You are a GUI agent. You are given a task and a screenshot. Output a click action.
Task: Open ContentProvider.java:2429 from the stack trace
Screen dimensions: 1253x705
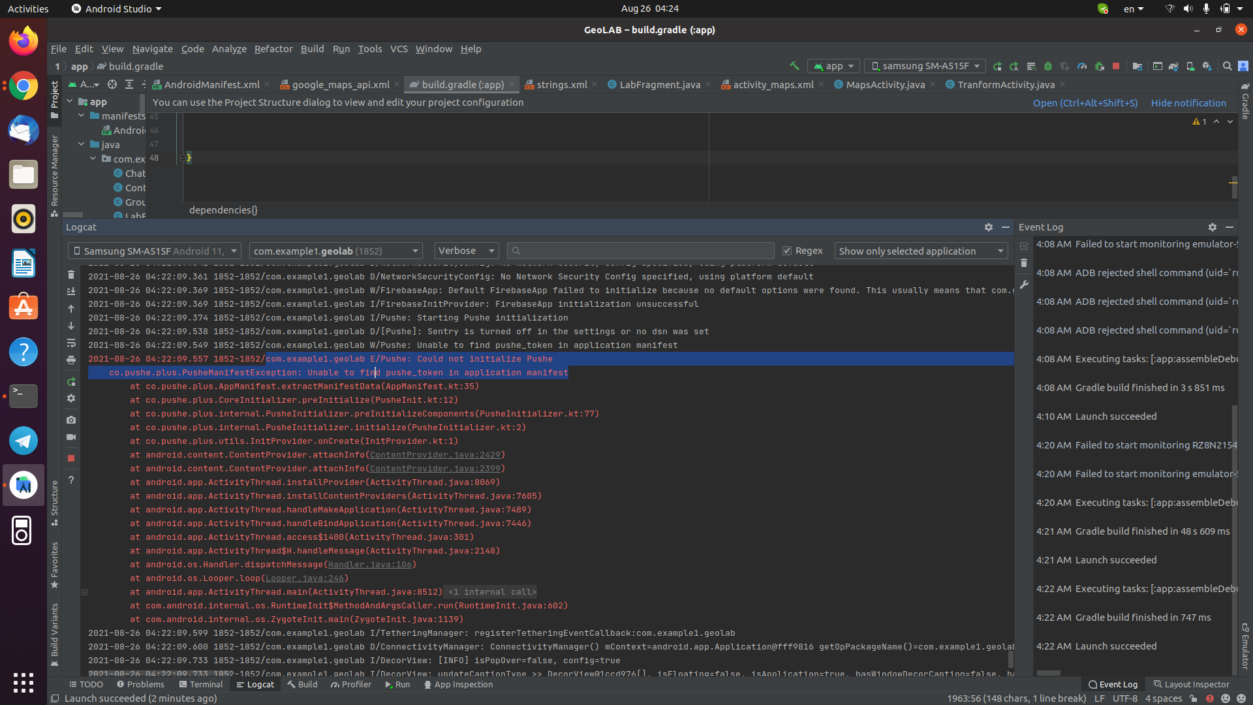[436, 455]
